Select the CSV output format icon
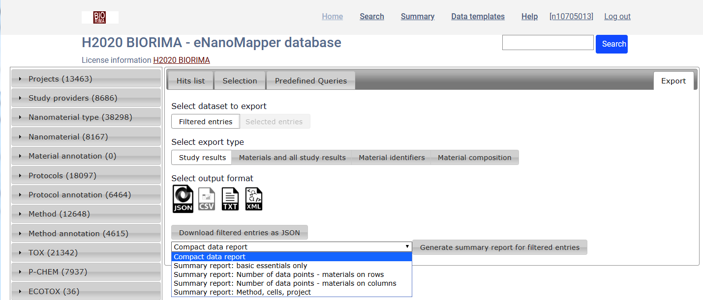The image size is (703, 300). pos(206,198)
